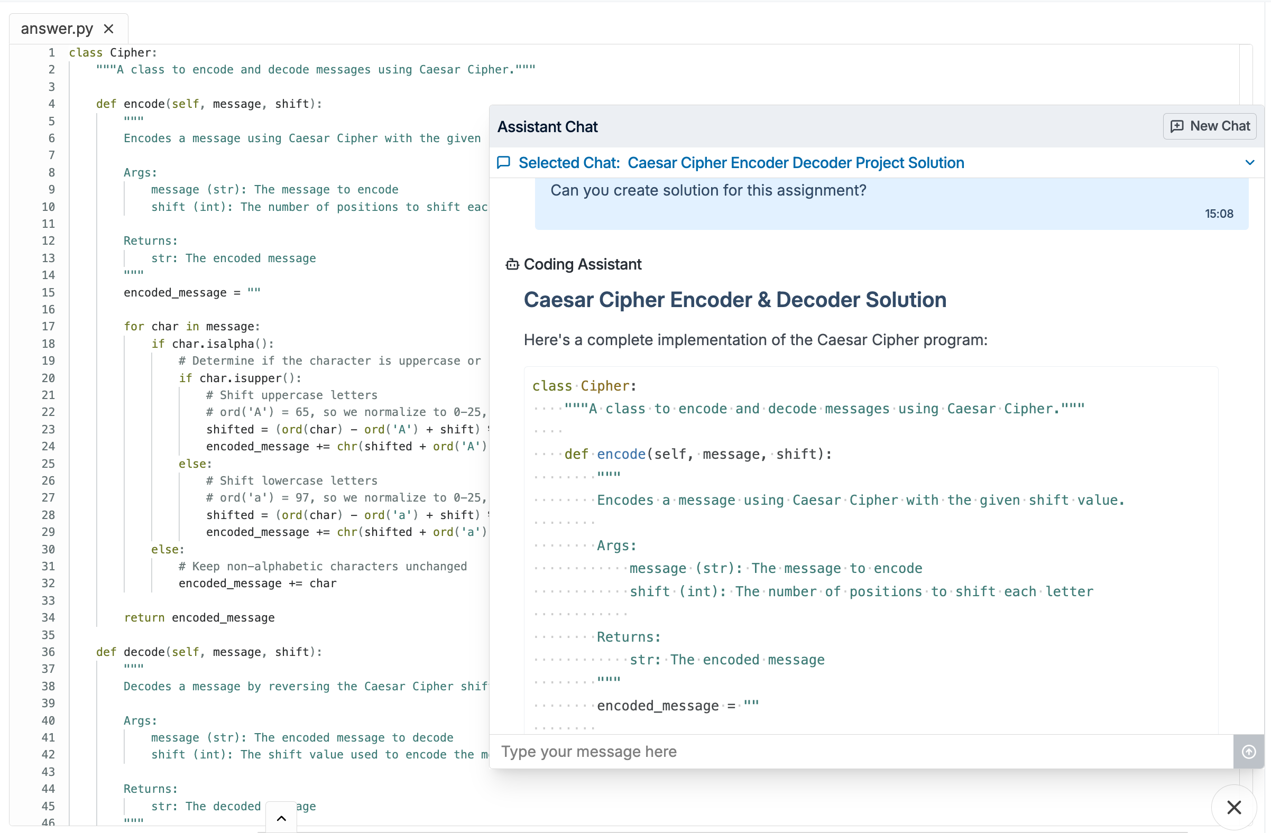Click the chat bubble icon beside Selected Chat
Screen dimensions: 1271x833
point(504,162)
